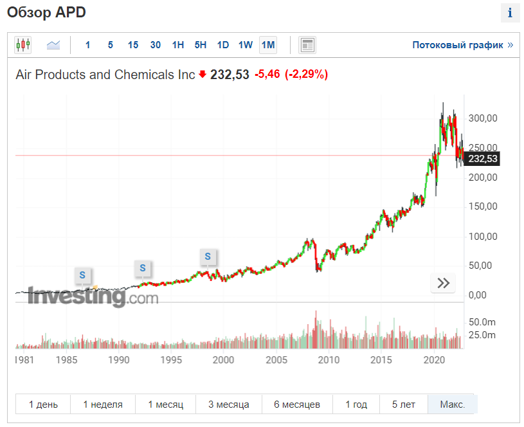Click the info icon next to Обзор APD
524x427 pixels.
pos(510,13)
